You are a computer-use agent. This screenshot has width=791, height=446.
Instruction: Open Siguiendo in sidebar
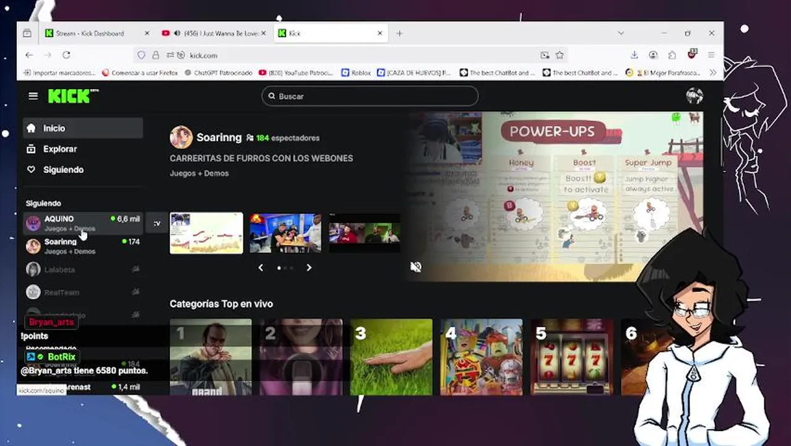pyautogui.click(x=83, y=170)
